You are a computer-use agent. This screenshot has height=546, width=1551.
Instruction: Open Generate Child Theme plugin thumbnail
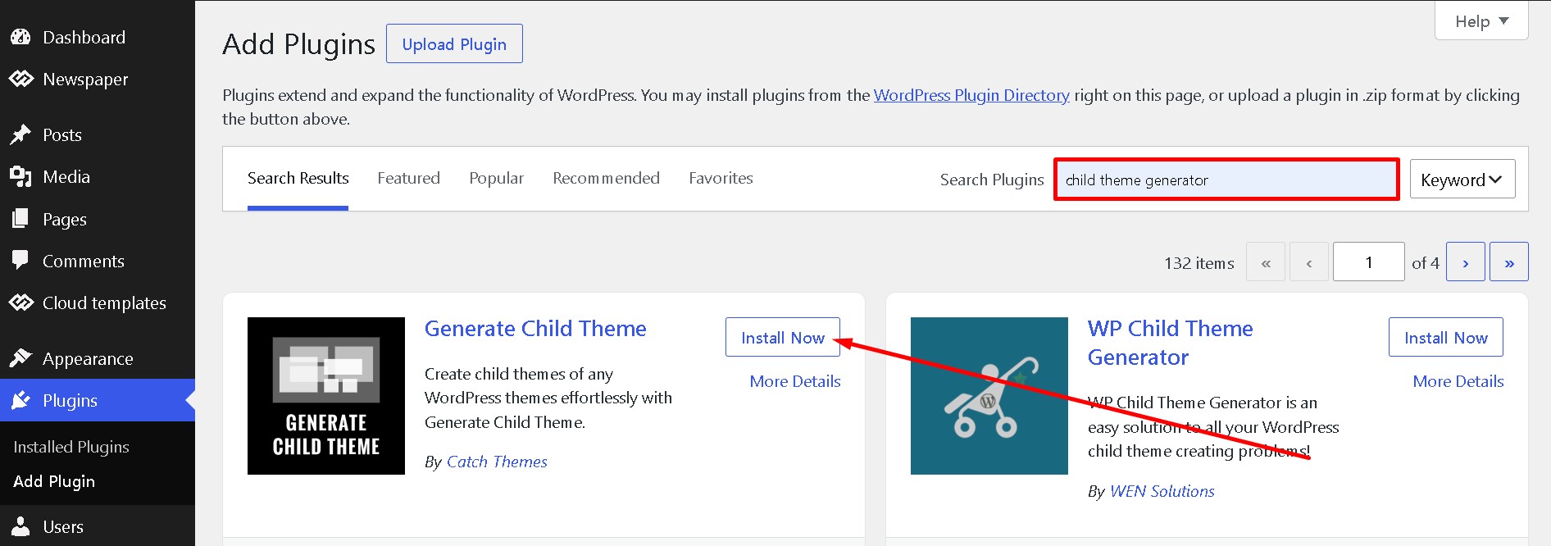pyautogui.click(x=326, y=396)
